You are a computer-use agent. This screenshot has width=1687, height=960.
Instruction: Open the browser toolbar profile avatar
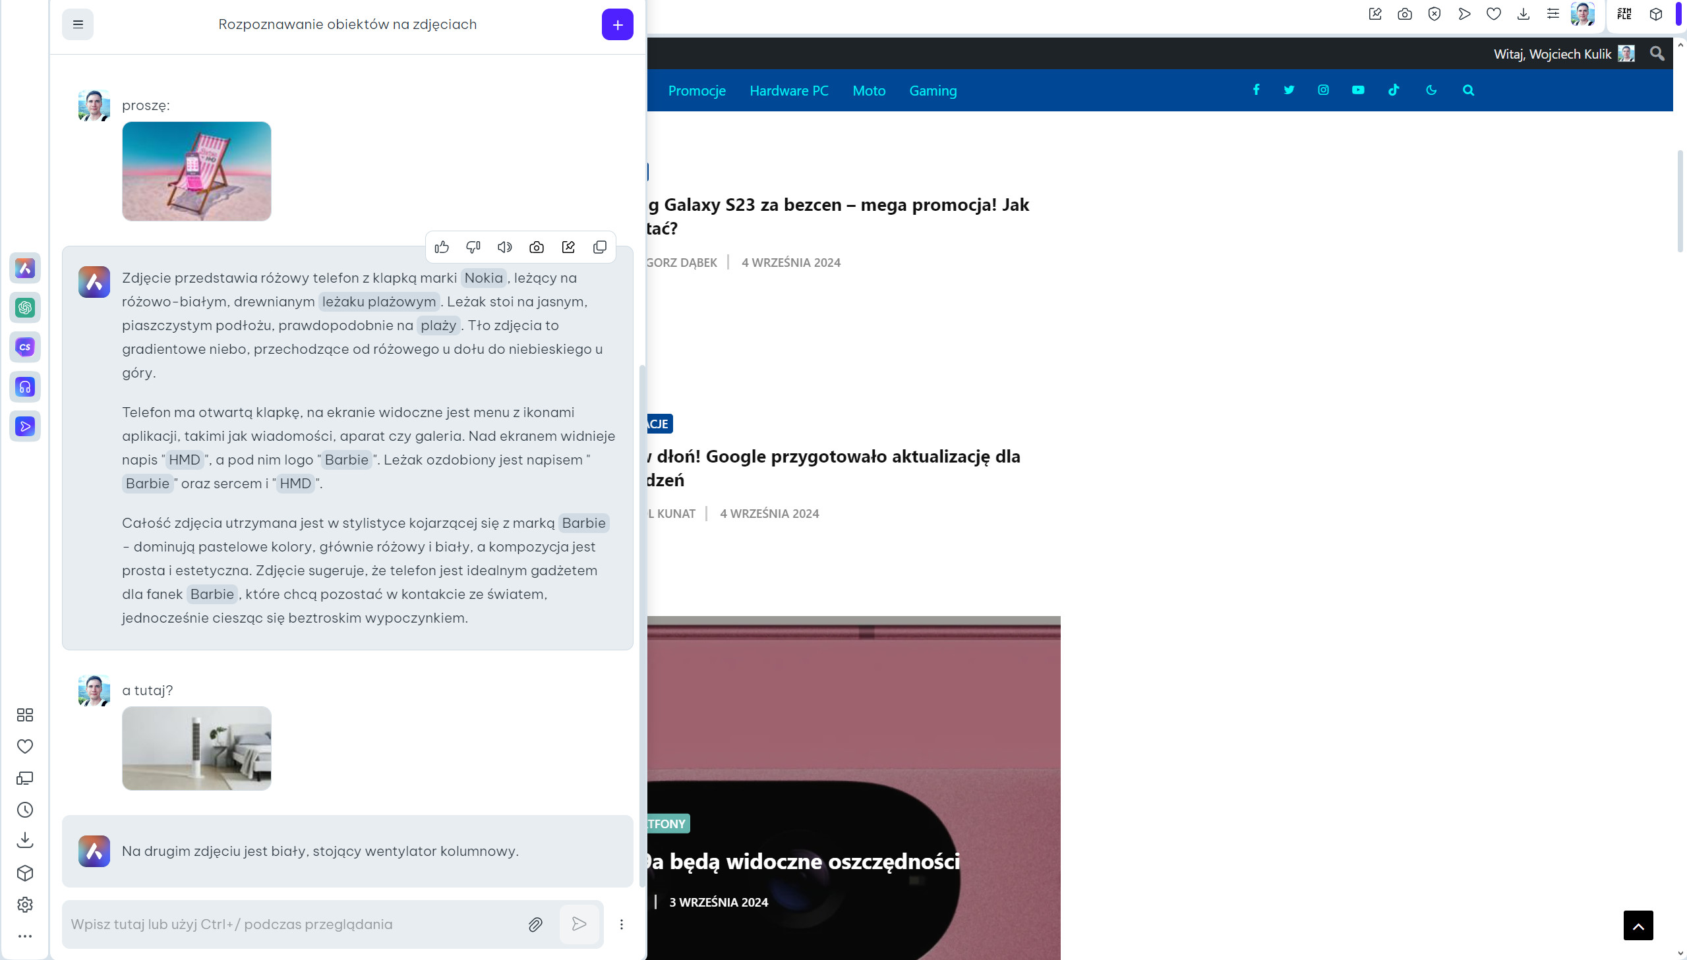[x=1582, y=14]
